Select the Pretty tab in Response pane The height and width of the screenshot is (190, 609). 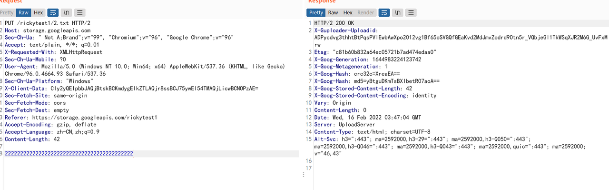pos(316,12)
